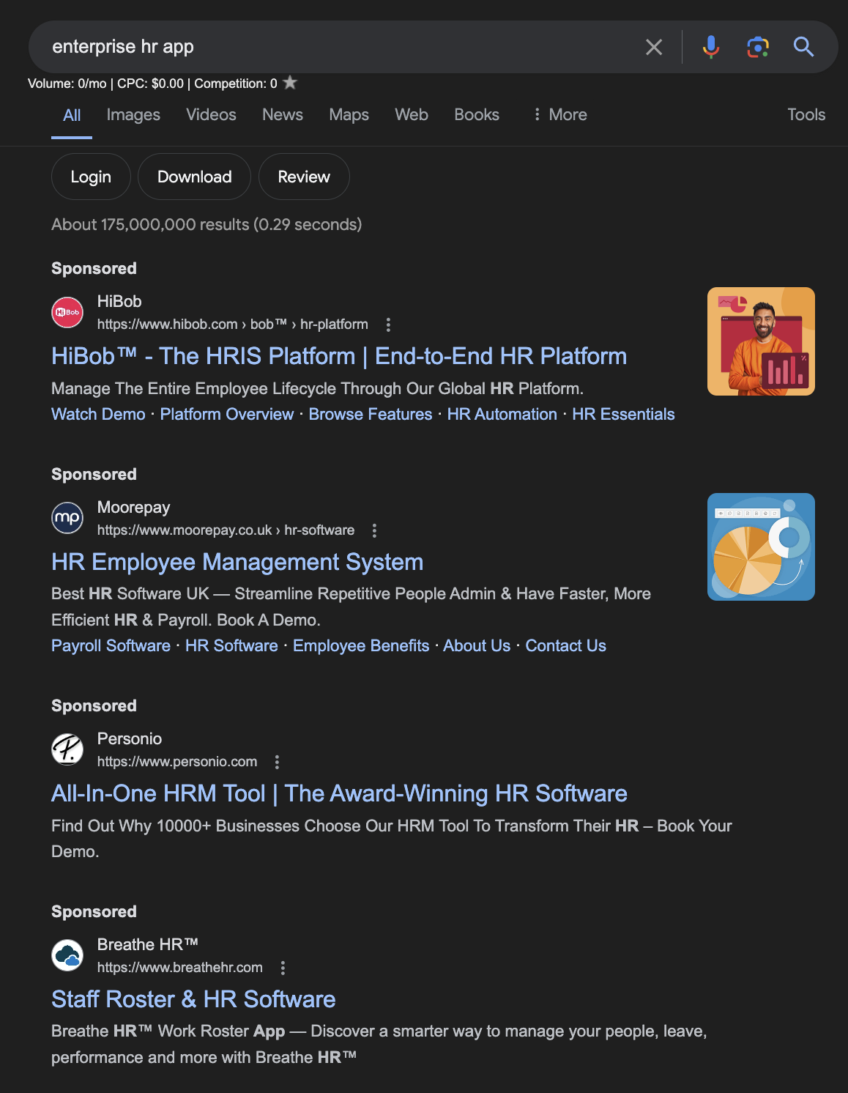Click the Moorepay pie chart thumbnail
This screenshot has width=848, height=1093.
pyautogui.click(x=761, y=546)
